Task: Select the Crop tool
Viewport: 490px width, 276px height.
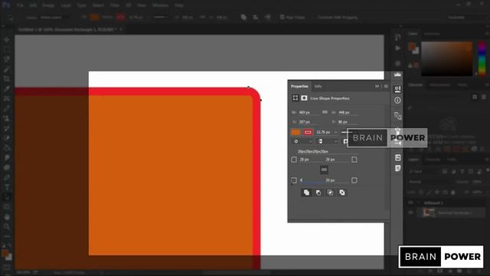Action: click(x=7, y=79)
